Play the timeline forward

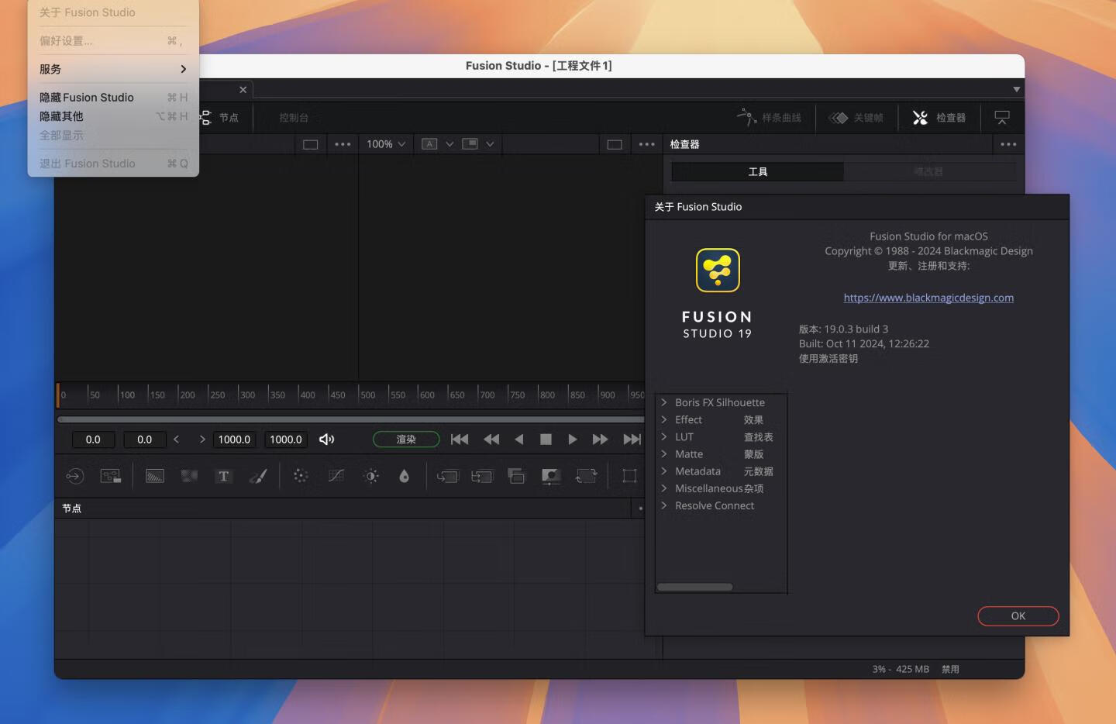click(572, 440)
